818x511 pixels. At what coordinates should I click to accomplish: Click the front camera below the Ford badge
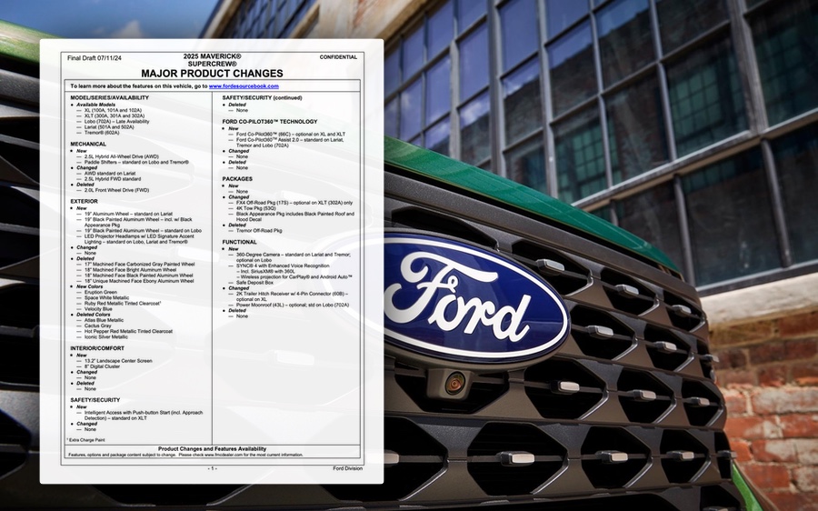[454, 383]
